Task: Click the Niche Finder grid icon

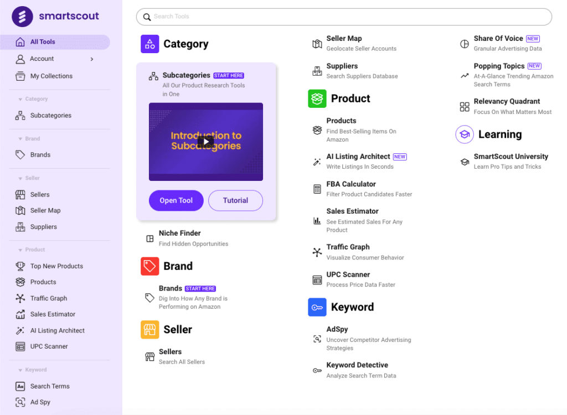Action: [x=150, y=238]
